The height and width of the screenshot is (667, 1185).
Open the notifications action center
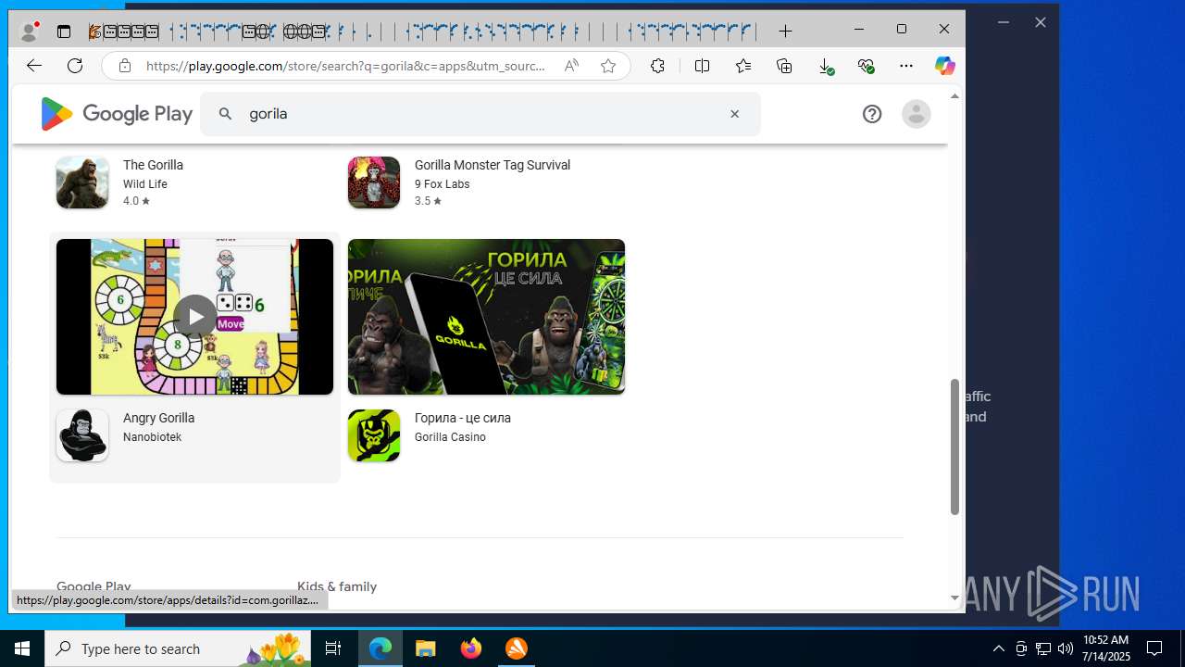pos(1154,648)
